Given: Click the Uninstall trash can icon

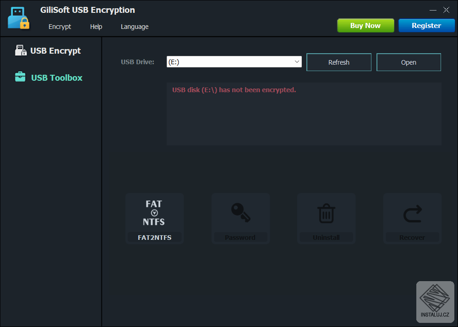Looking at the screenshot, I should 326,213.
